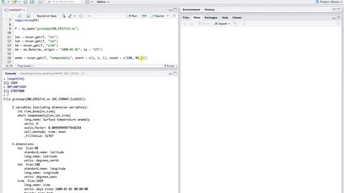Click the 16:76 cursor position indicator
This screenshot has width=344, height=193.
[x=9, y=66]
